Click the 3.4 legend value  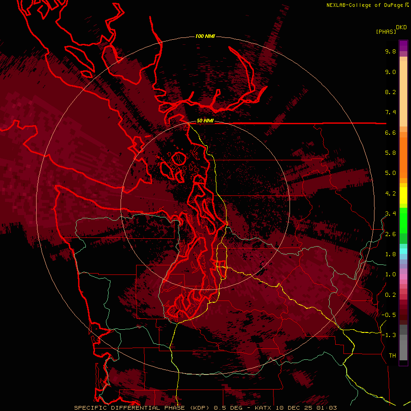390,214
